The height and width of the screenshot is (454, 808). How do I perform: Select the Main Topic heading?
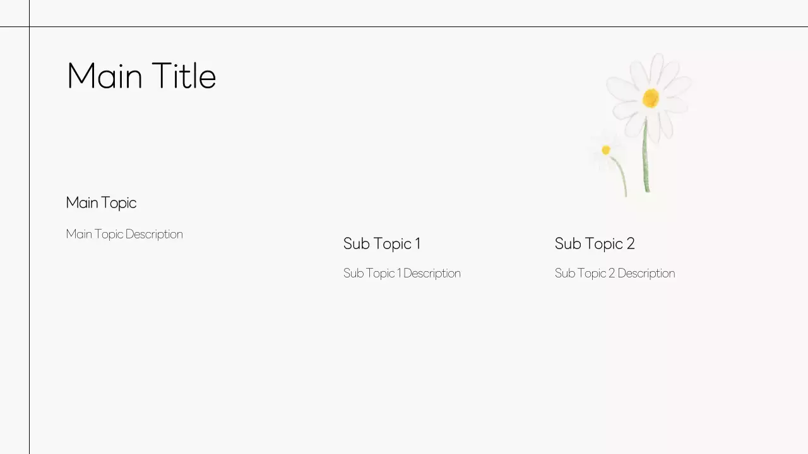(x=101, y=202)
